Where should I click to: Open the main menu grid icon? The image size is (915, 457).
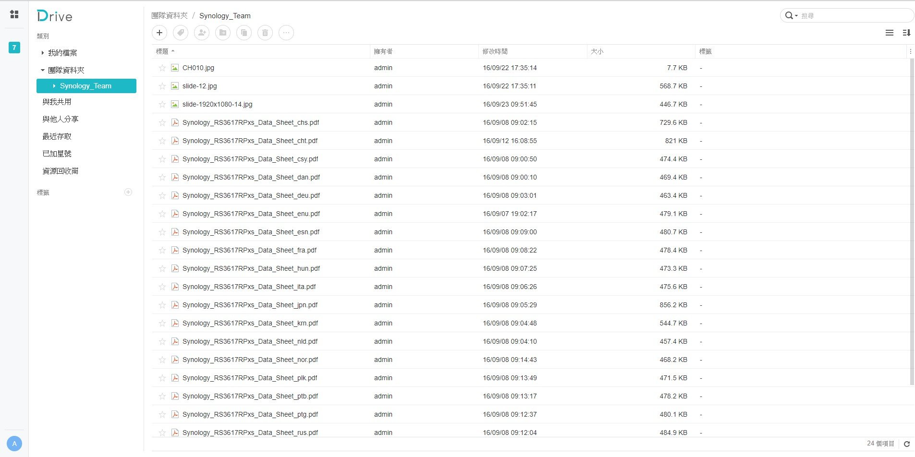tap(14, 14)
